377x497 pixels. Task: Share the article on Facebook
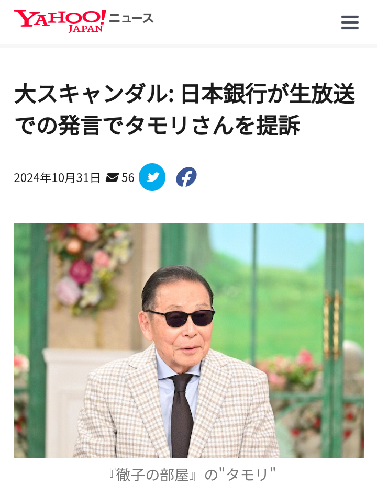pyautogui.click(x=186, y=177)
